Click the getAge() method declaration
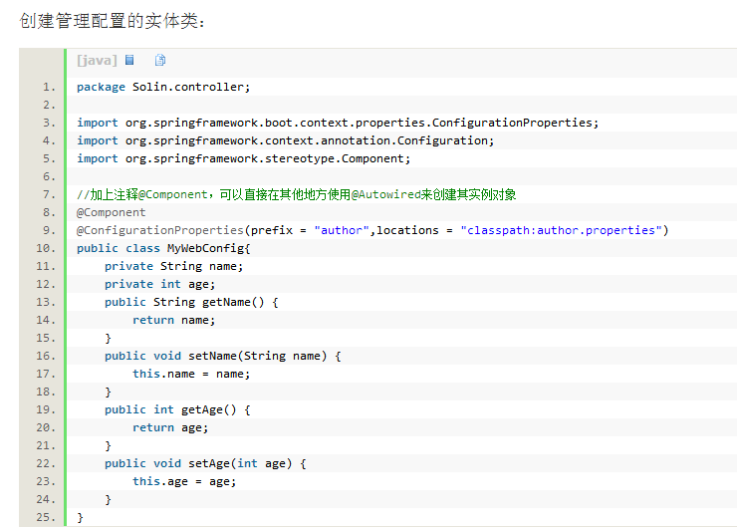 tap(177, 409)
